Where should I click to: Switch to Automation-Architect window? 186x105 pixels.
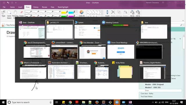61,70
